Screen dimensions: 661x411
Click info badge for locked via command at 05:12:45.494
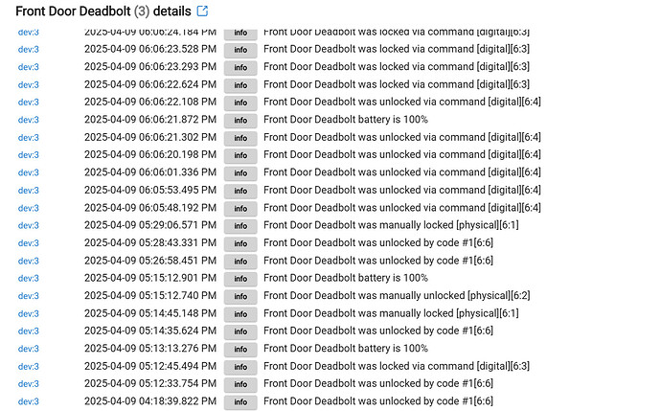240,367
